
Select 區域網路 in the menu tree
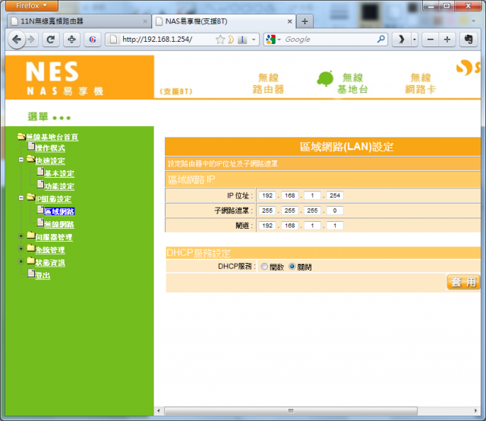click(x=59, y=212)
